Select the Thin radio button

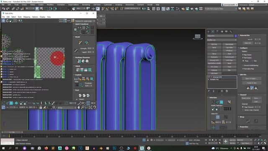(x=252, y=61)
